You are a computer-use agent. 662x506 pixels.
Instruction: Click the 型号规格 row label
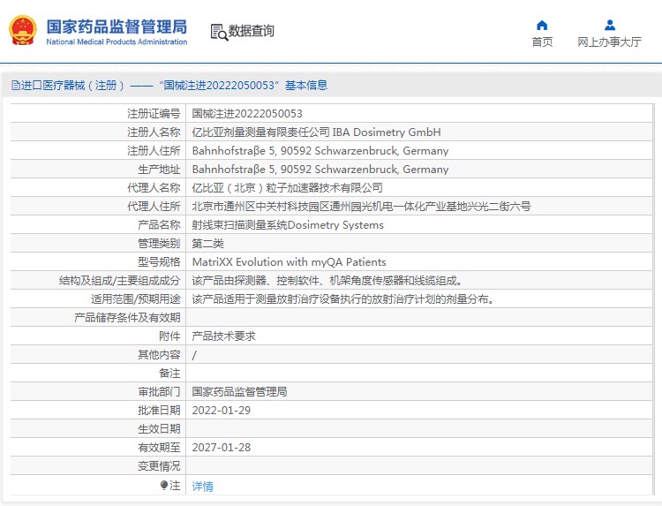coord(159,262)
